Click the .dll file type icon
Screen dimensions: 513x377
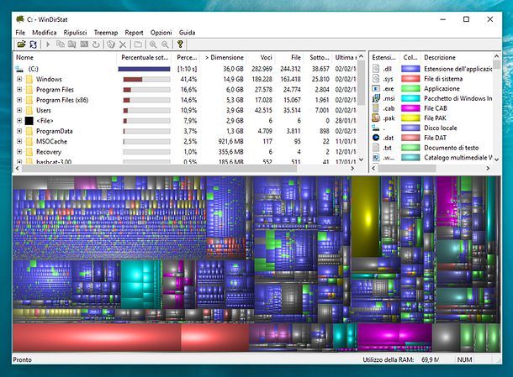tap(376, 69)
